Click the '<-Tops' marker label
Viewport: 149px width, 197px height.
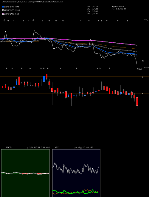[146, 20]
